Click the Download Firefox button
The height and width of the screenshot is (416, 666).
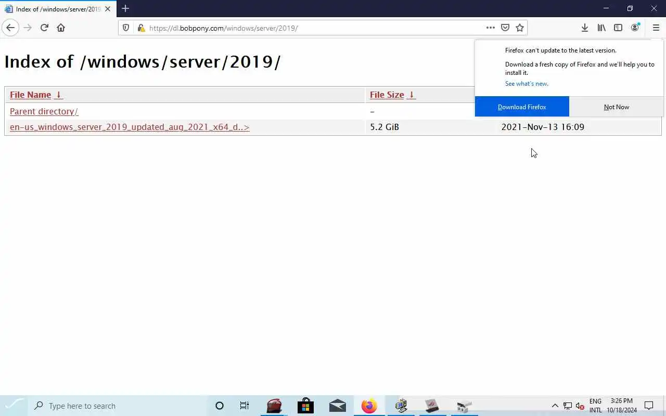point(522,107)
